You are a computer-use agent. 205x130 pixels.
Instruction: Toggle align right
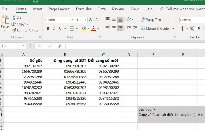(120, 28)
